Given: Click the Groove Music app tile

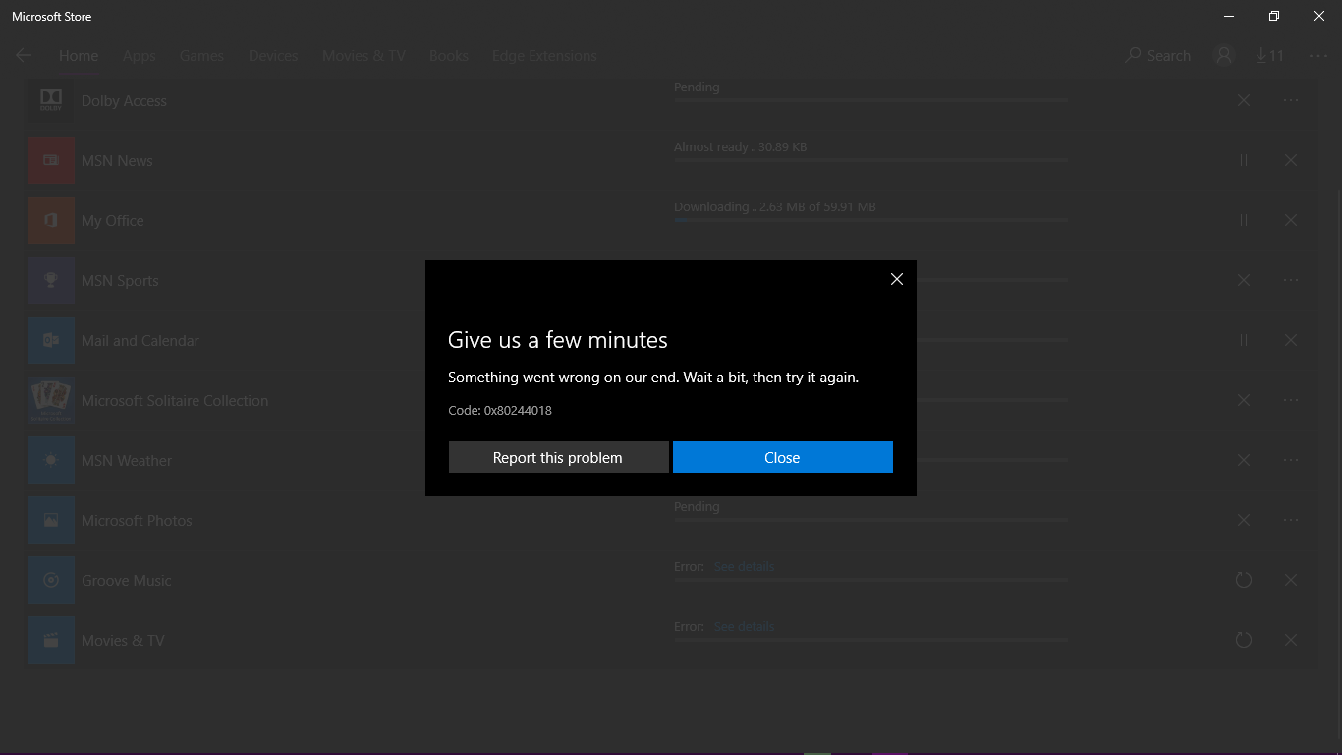Looking at the screenshot, I should 51,580.
